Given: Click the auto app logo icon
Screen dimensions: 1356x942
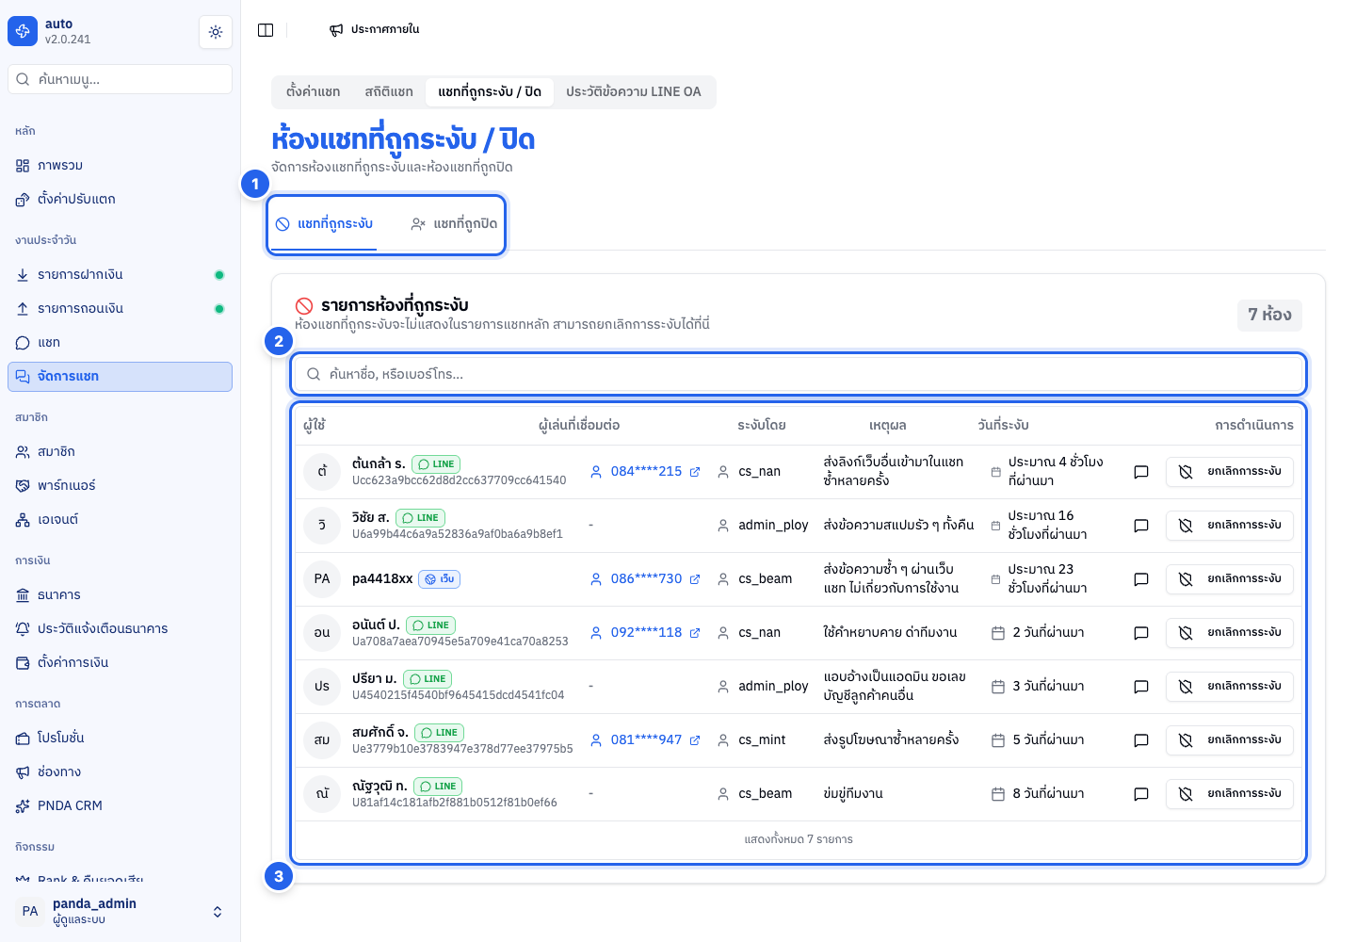Looking at the screenshot, I should 23,31.
